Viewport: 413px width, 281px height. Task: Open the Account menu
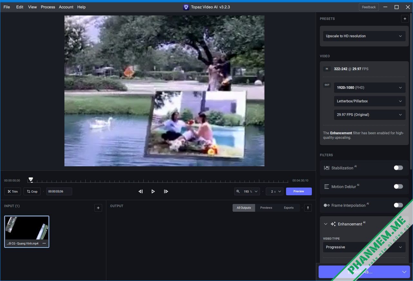pos(66,7)
